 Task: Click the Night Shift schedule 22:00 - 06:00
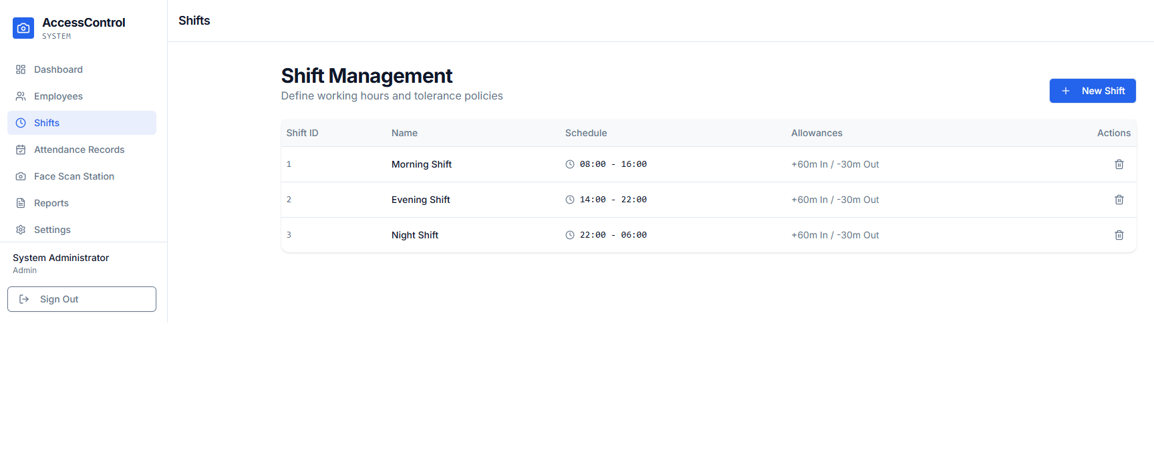612,235
